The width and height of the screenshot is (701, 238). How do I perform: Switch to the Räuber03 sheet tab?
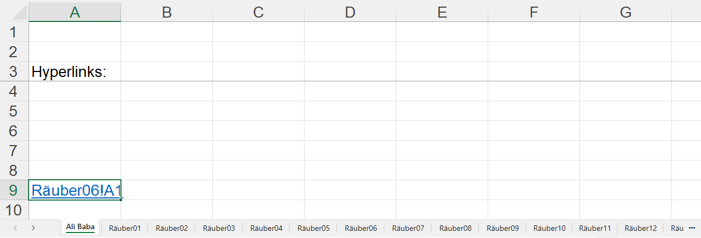[x=219, y=228]
